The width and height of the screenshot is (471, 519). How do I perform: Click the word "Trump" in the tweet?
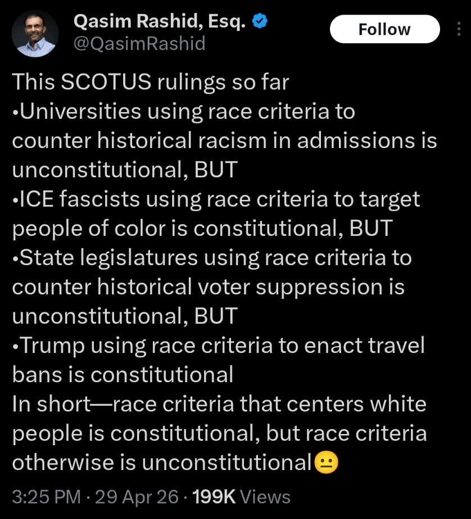(x=48, y=346)
